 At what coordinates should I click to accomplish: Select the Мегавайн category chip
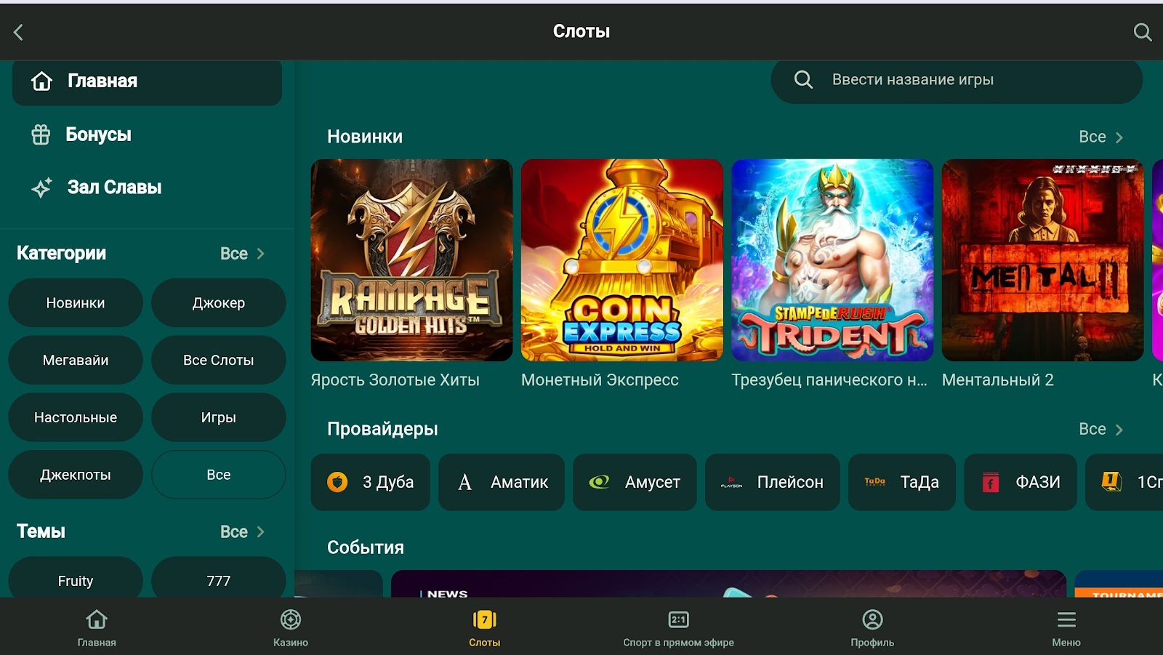[x=76, y=360]
